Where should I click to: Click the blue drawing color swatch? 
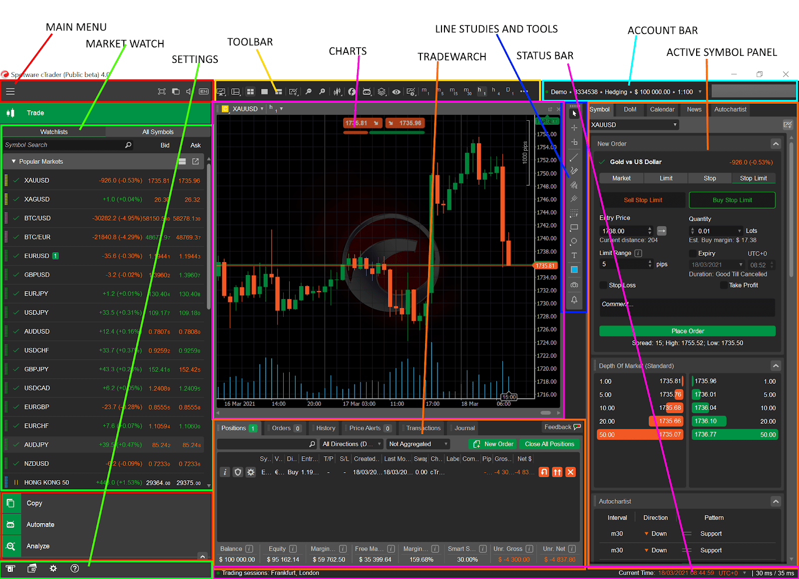click(574, 270)
